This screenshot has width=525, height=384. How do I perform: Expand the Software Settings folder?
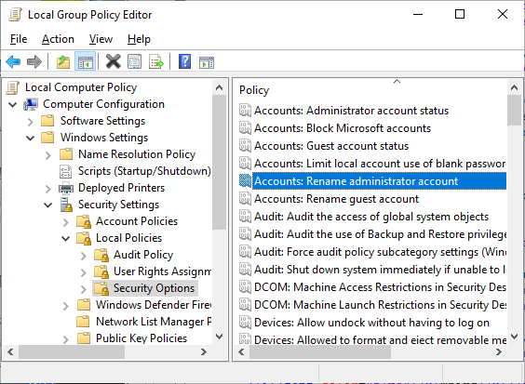(x=30, y=122)
